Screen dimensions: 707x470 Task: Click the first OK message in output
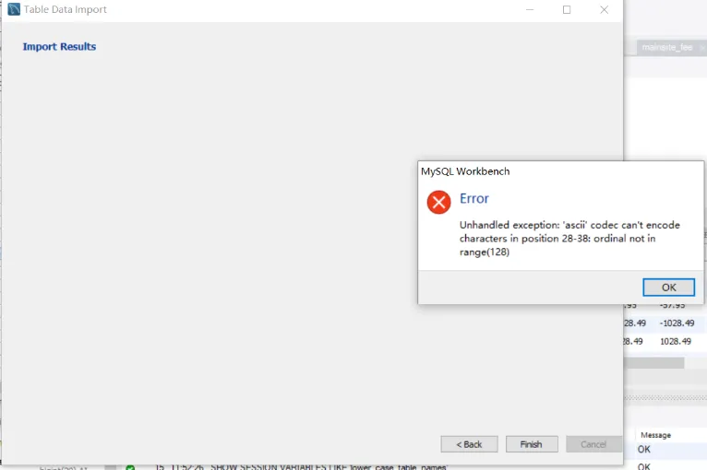click(x=644, y=450)
